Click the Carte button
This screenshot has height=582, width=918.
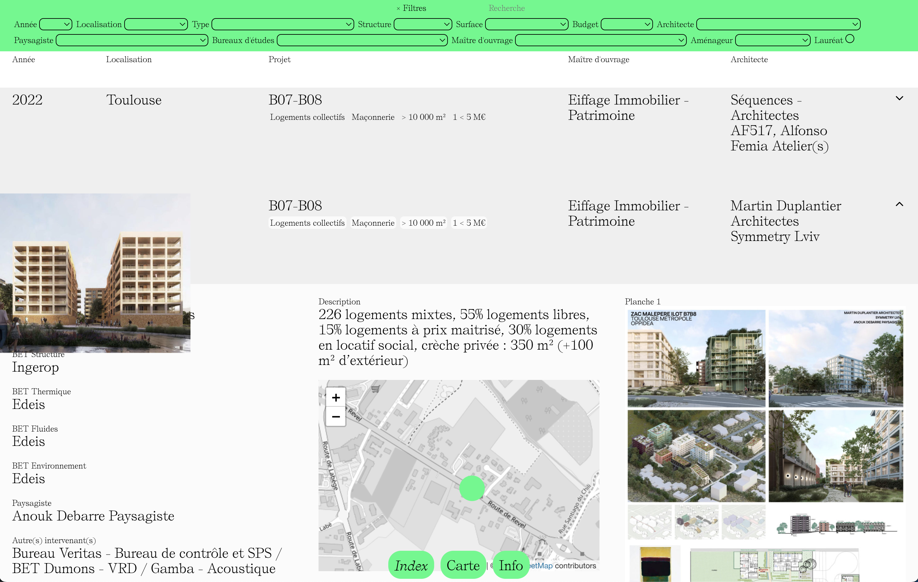463,565
